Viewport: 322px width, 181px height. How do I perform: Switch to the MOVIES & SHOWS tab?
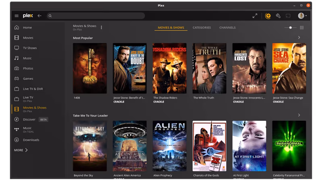[171, 27]
